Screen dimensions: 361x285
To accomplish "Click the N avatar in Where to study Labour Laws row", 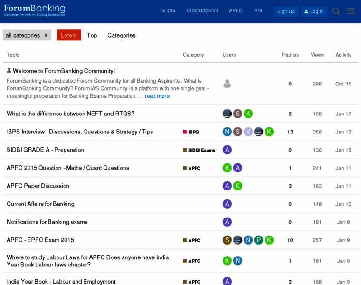I will (237, 261).
